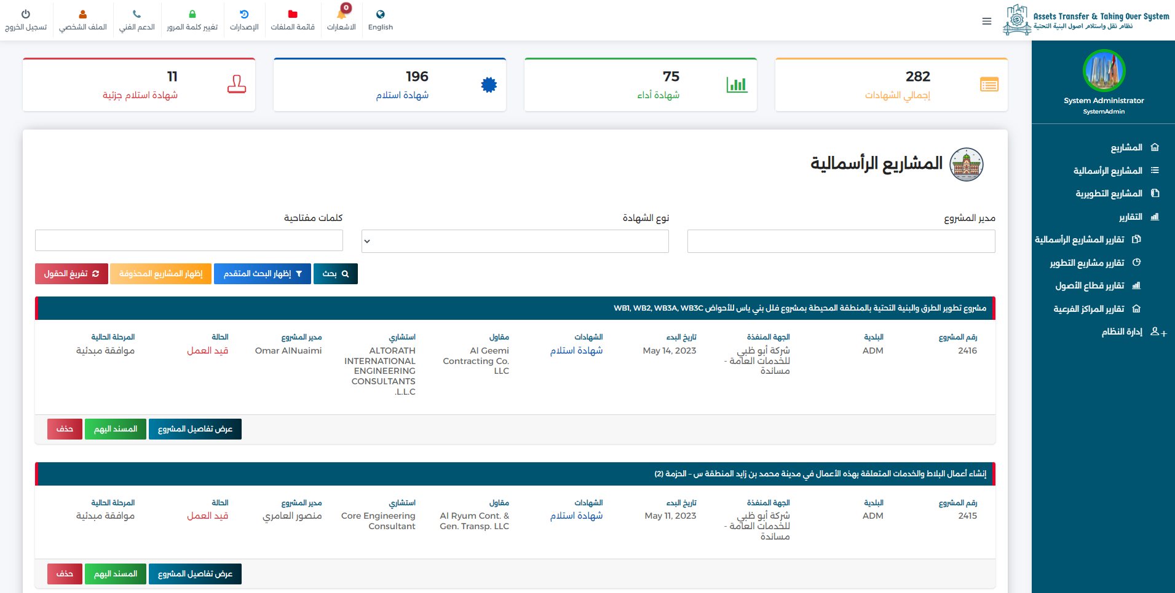
Task: Click إظهار المشاريع المحذوفة button
Action: pos(160,274)
